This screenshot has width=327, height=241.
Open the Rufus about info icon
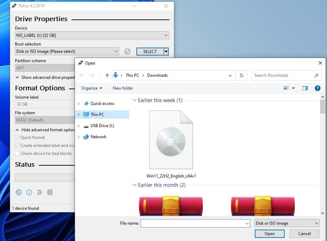pos(29,192)
